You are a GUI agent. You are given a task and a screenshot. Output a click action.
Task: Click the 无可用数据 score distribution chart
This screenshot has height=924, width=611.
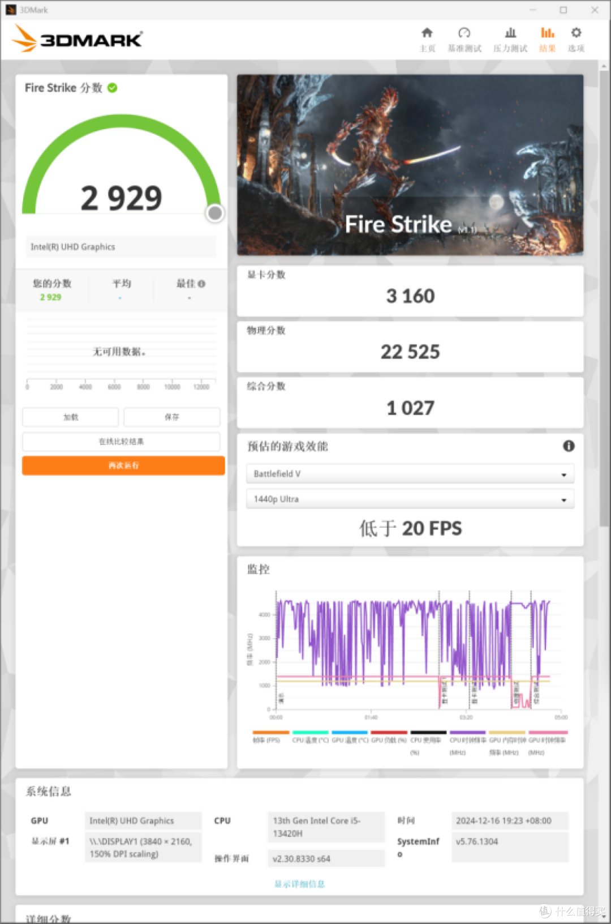click(121, 354)
